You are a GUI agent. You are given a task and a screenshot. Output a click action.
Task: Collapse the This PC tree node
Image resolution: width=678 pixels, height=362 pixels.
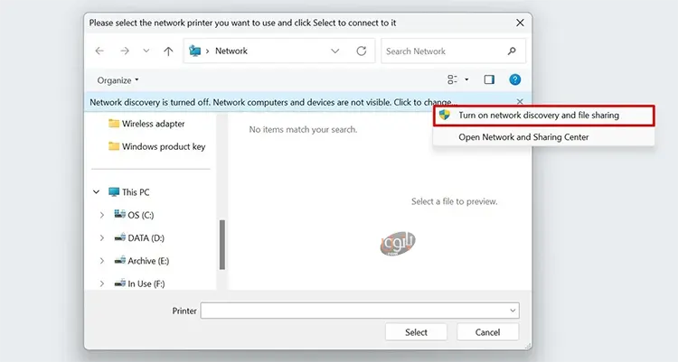pos(96,191)
